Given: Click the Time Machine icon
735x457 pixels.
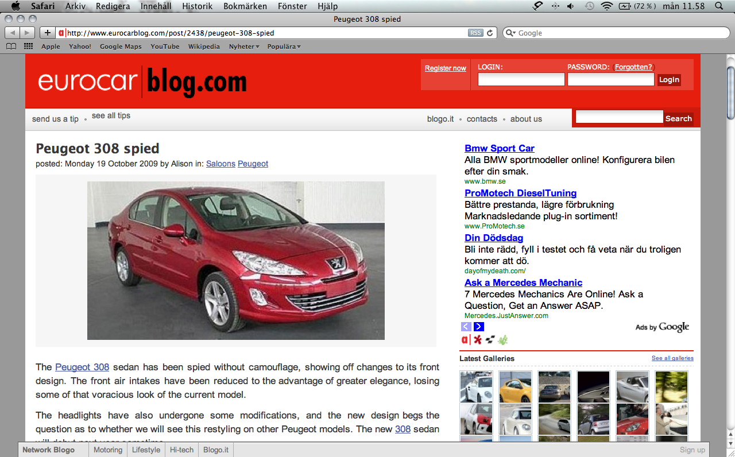Looking at the screenshot, I should point(589,6).
